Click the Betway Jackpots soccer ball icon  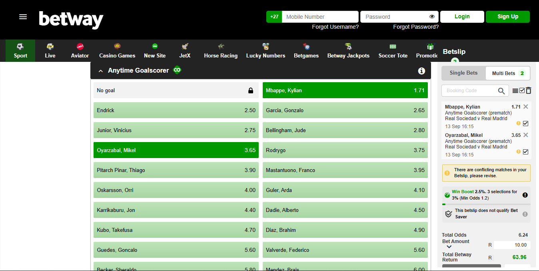click(x=348, y=46)
